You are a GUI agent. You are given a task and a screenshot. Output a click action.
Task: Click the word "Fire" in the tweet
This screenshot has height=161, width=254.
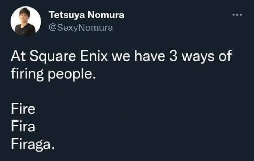tap(23, 110)
